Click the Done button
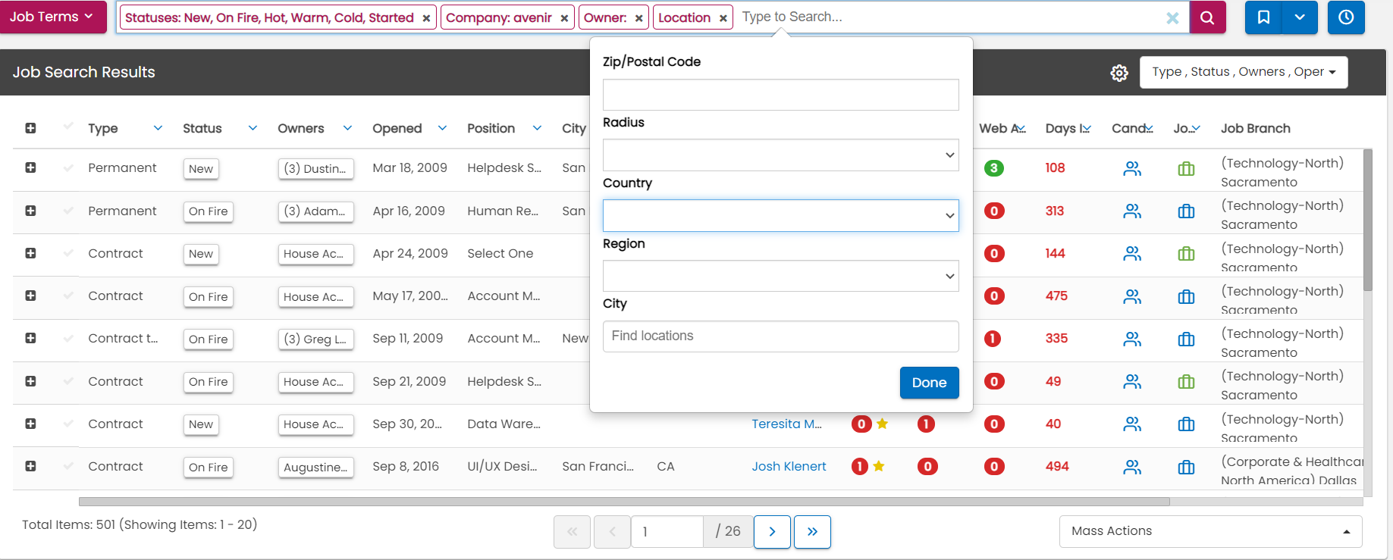 pyautogui.click(x=929, y=383)
